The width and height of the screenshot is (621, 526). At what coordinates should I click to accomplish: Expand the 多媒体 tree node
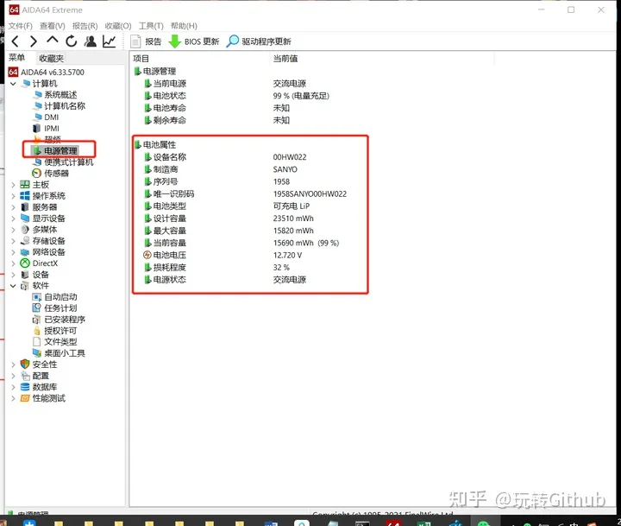point(13,230)
